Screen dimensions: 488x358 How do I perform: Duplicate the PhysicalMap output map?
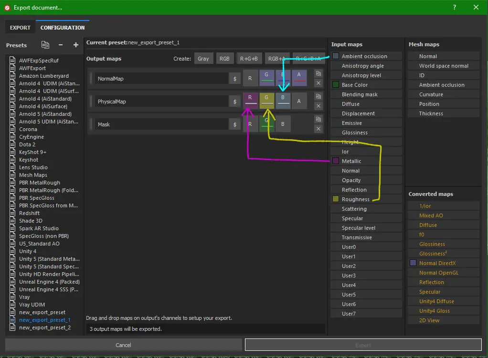click(318, 96)
